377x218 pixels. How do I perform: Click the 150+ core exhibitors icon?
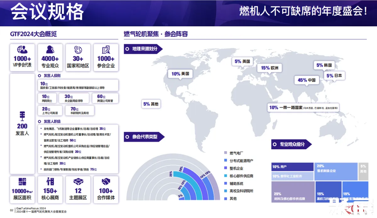click(50, 182)
